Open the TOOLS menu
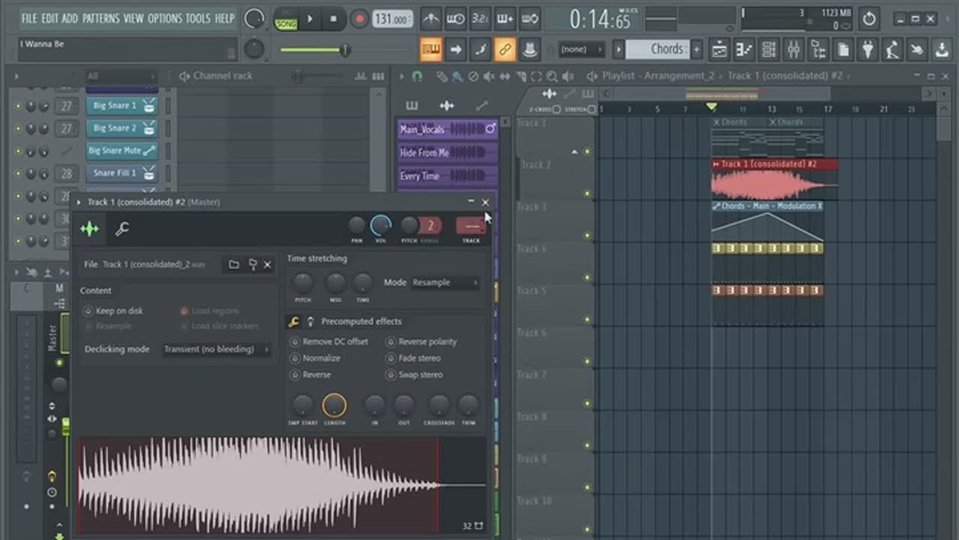 click(x=198, y=18)
